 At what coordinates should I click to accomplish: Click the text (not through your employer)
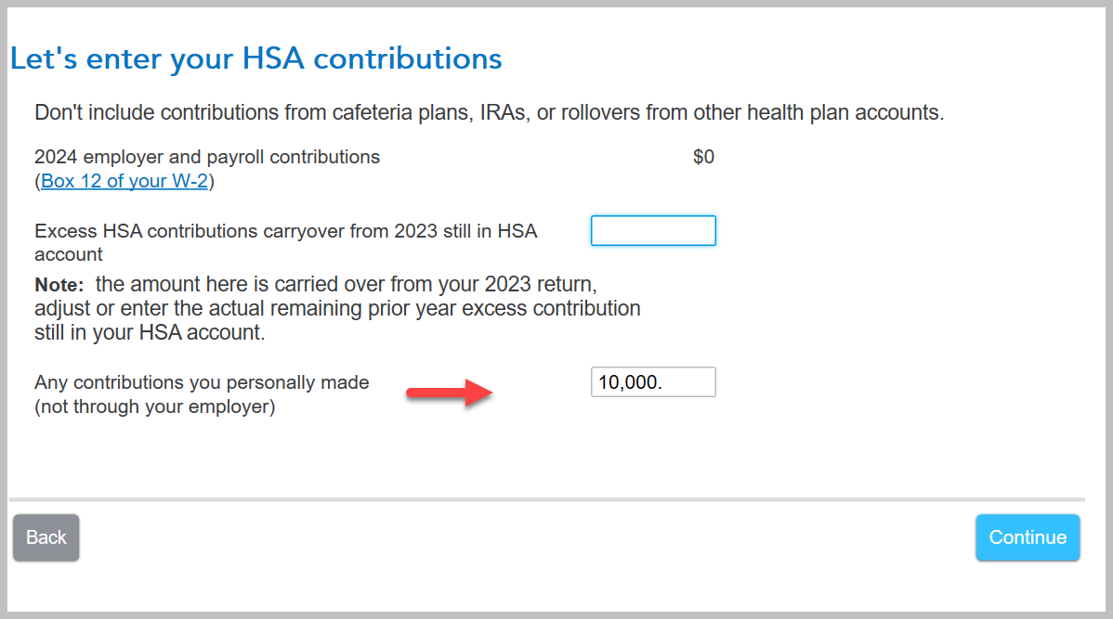click(x=154, y=406)
